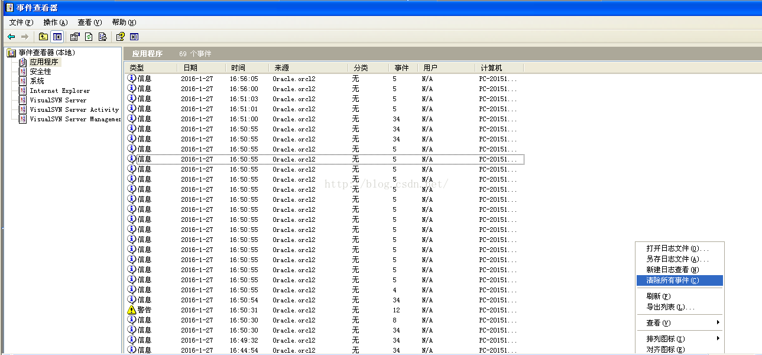
Task: Click the 69 个事件 count text
Action: point(195,54)
